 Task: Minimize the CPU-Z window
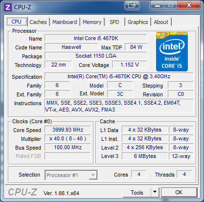pyautogui.click(x=158, y=5)
